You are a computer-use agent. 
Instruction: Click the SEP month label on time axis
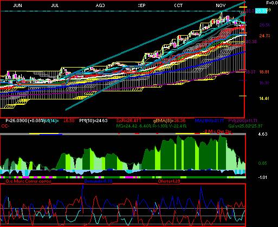pos(141,5)
